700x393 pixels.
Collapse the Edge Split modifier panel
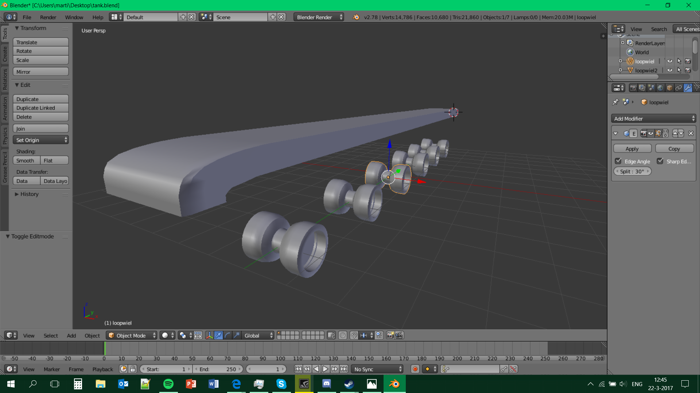click(616, 134)
